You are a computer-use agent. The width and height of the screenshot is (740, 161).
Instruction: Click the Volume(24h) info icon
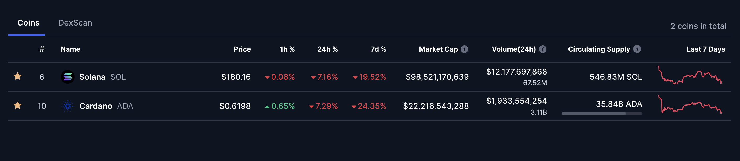click(x=542, y=49)
